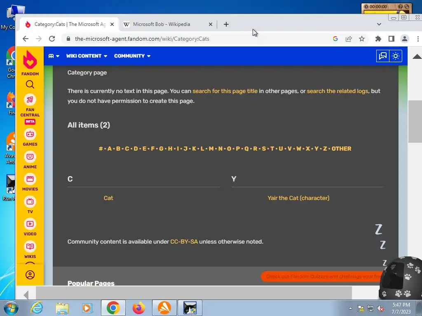Expand the wiki logo dropdown in header
The height and width of the screenshot is (316, 422).
click(x=54, y=56)
